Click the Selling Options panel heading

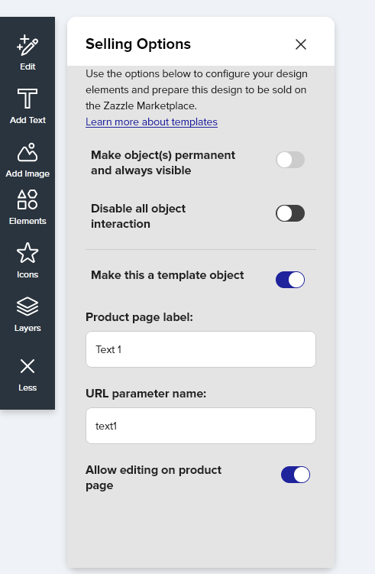click(138, 44)
